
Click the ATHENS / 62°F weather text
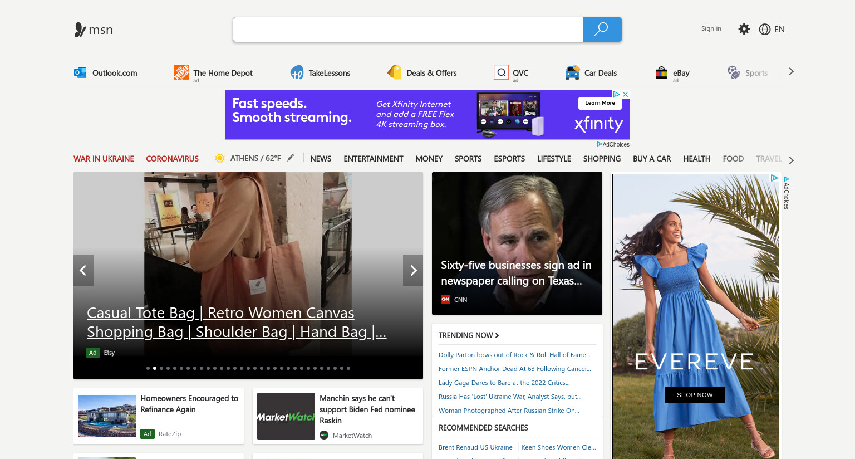[x=255, y=158]
